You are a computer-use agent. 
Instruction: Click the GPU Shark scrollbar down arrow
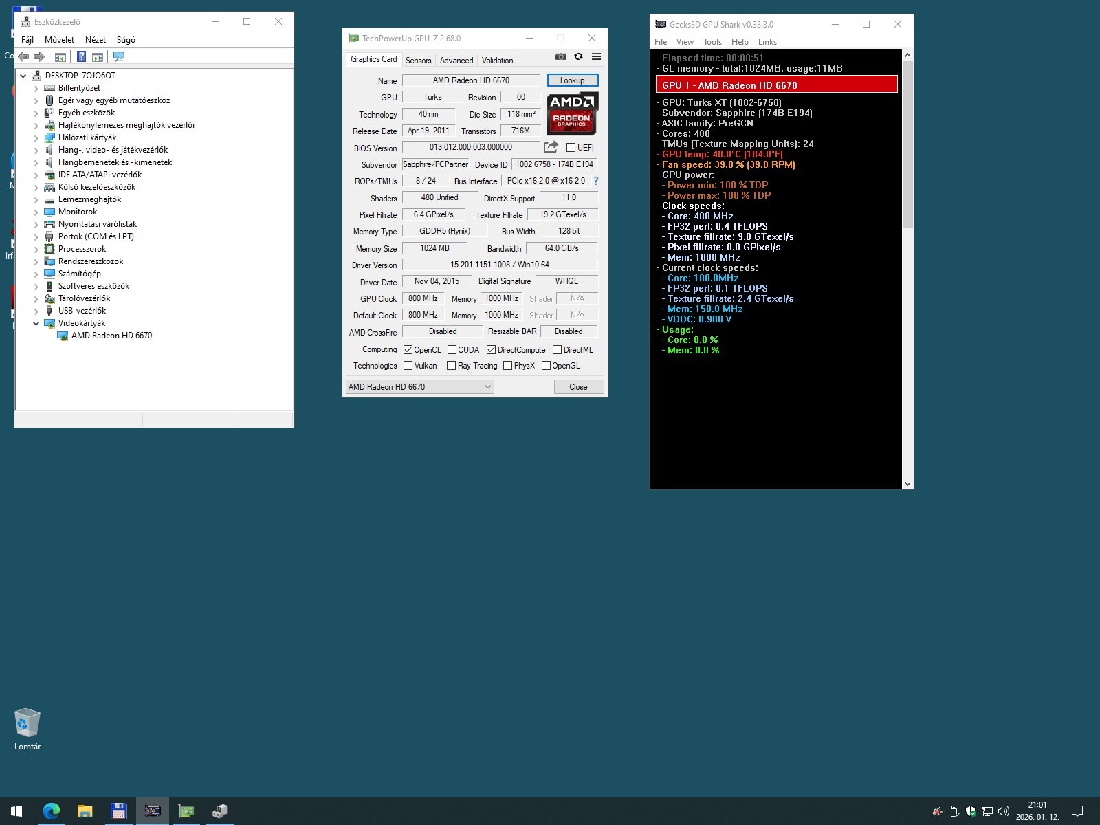click(907, 484)
